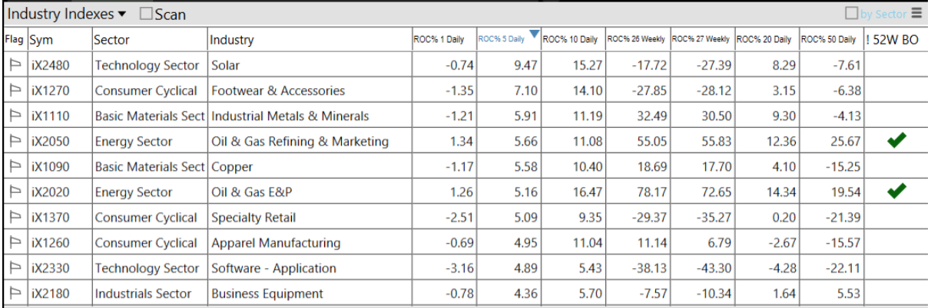Sort by the Sector column header

tap(112, 40)
